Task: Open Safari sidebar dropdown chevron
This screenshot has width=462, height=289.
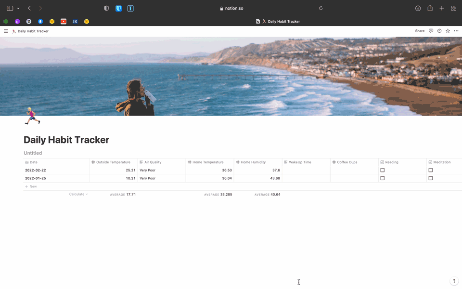Action: tap(18, 8)
